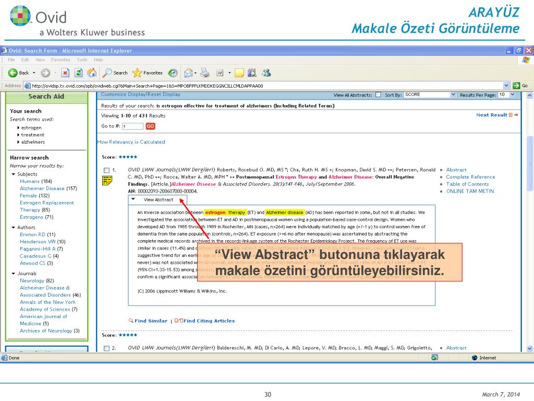Open Table of Contents link
This screenshot has width=534, height=401.
tap(467, 184)
